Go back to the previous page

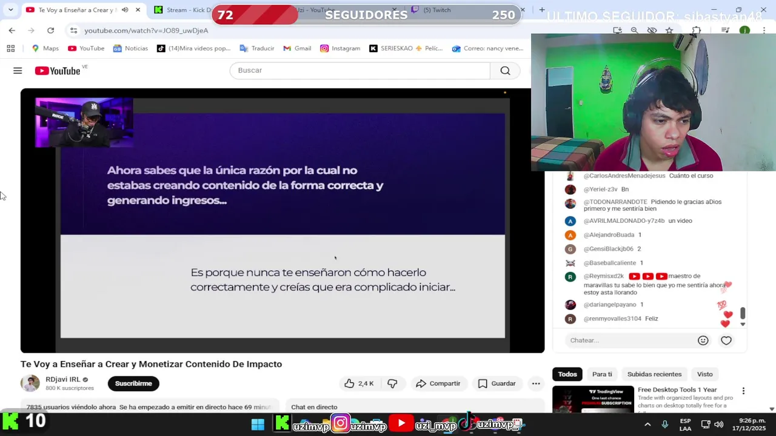[x=12, y=30]
